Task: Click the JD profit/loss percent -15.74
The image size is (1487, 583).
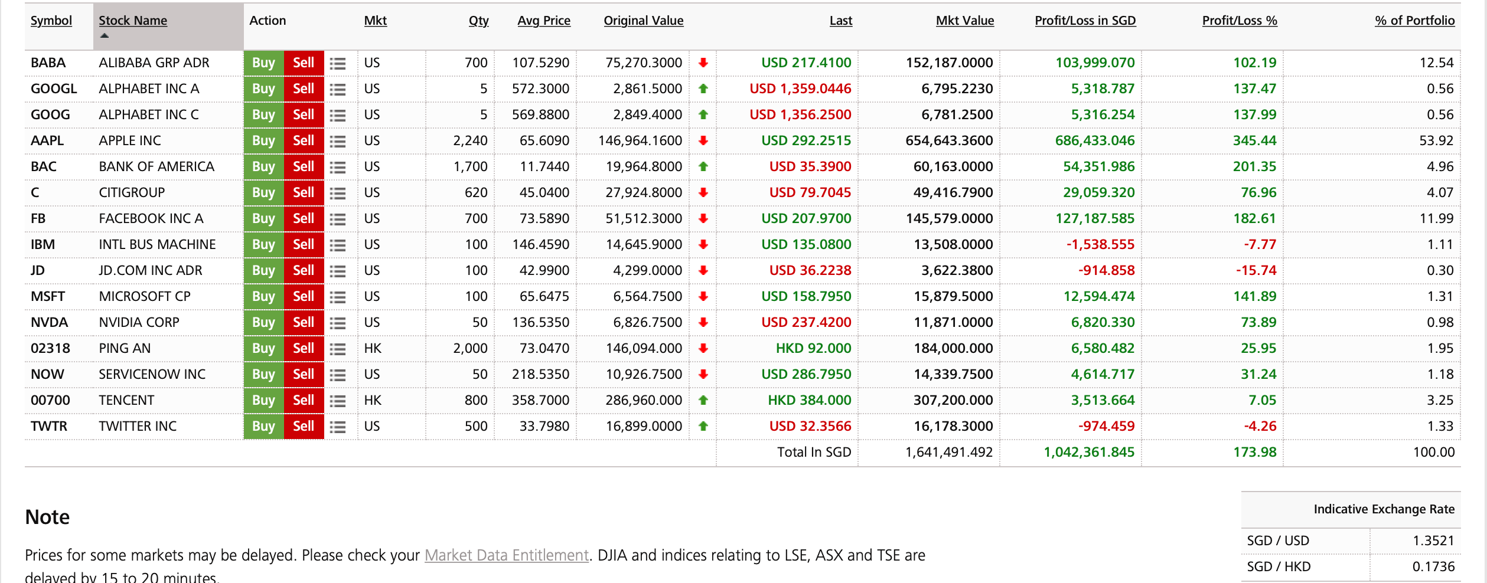Action: click(1256, 270)
